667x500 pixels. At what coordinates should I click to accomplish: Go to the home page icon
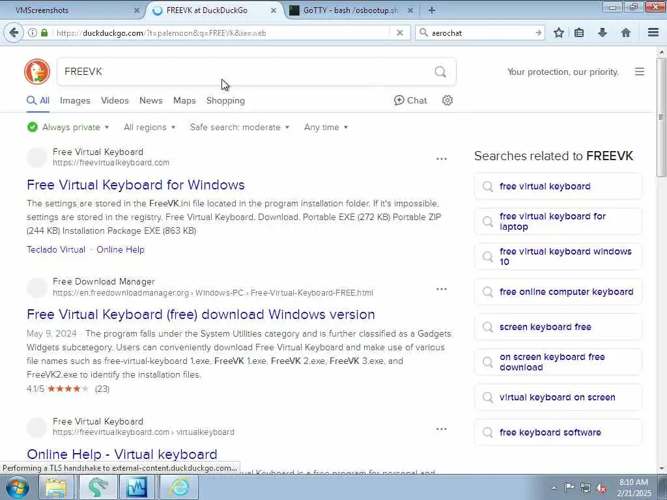point(626,33)
